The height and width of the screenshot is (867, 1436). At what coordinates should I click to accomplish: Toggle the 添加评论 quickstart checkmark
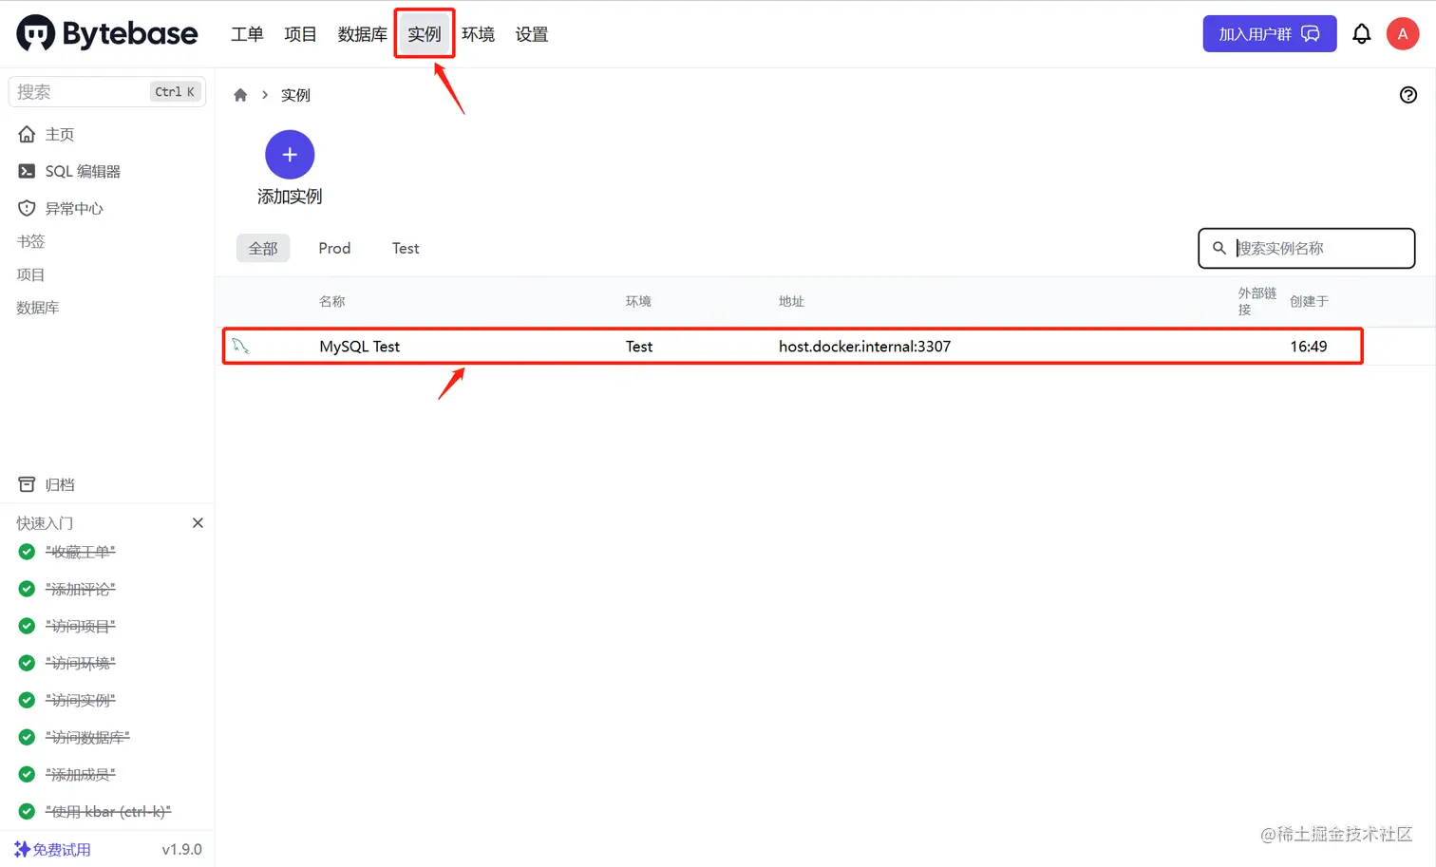click(26, 589)
